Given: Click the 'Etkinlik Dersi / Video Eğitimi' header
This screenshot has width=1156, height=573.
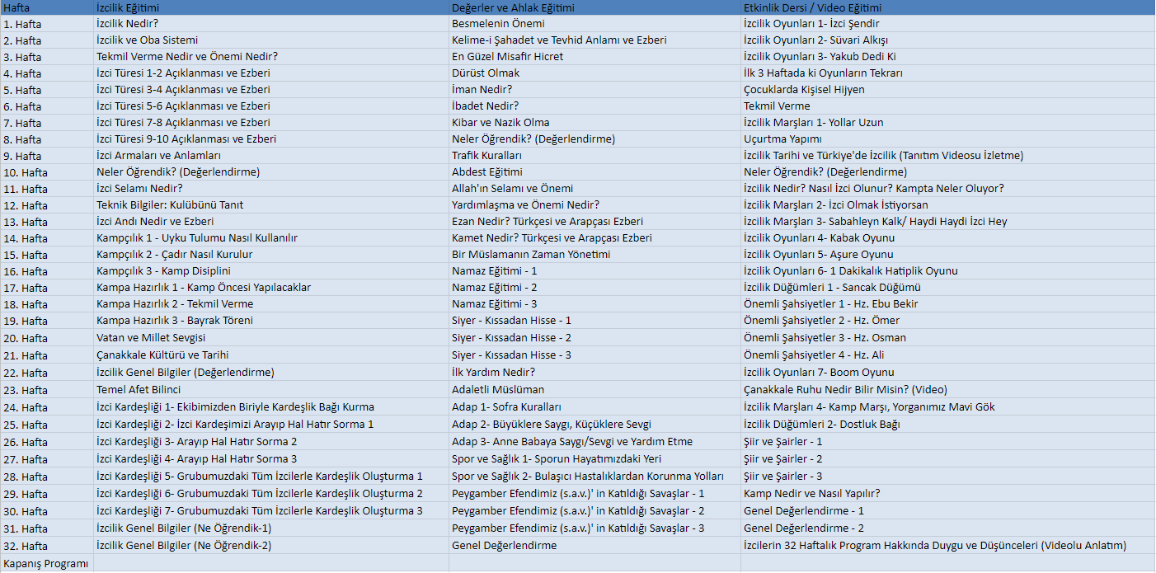Looking at the screenshot, I should 947,7.
